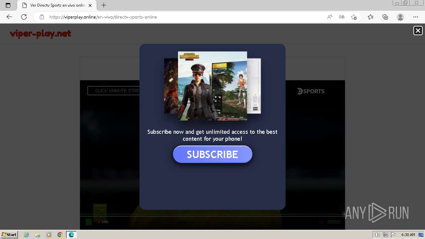This screenshot has width=425, height=239.
Task: Select the Microsoft Edge taskbar button
Action: pyautogui.click(x=71, y=235)
